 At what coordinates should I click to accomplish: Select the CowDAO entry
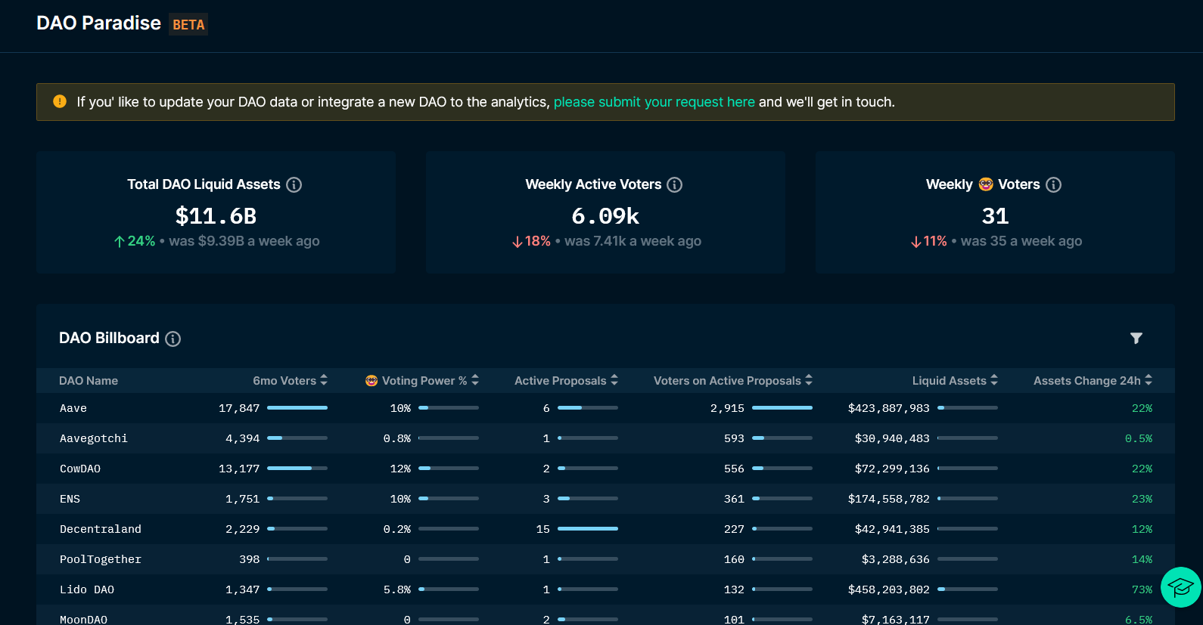click(605, 469)
